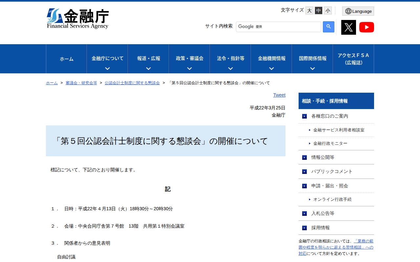The width and height of the screenshot is (420, 262).
Task: Open 採用情報 in the sidebar
Action: pos(321,228)
